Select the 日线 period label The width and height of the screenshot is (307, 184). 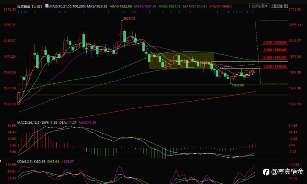coord(36,6)
